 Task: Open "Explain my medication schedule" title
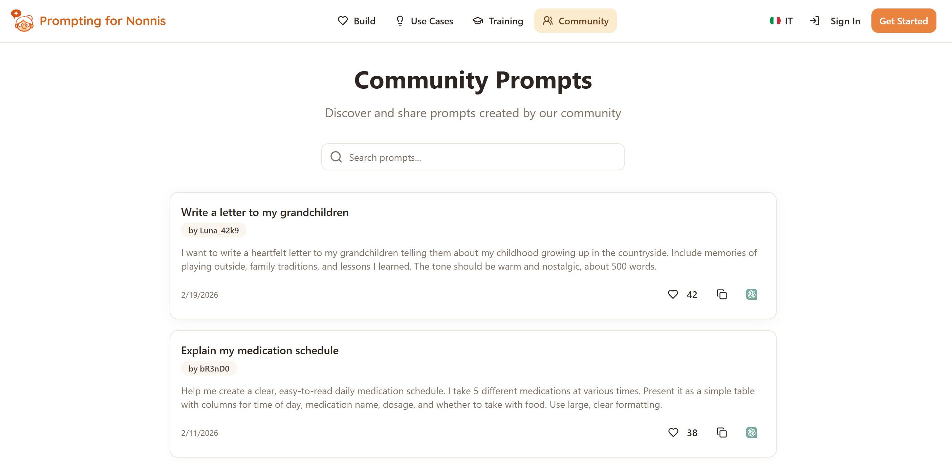click(x=259, y=351)
